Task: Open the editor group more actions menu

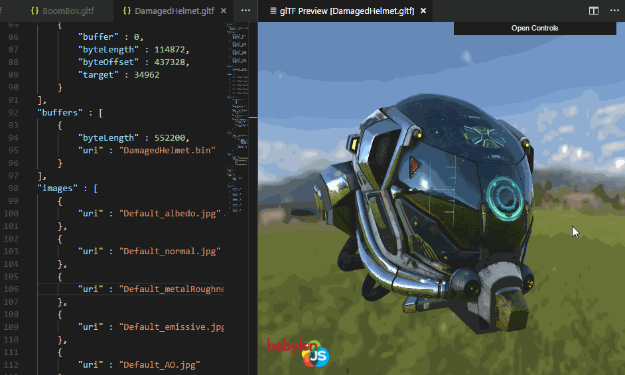Action: pos(245,11)
